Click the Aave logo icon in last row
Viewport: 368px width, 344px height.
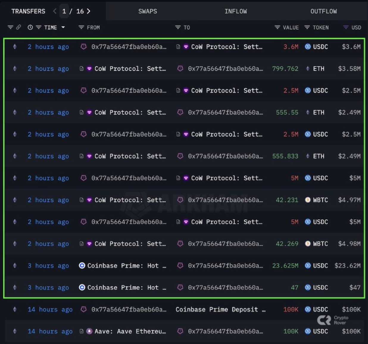point(89,331)
